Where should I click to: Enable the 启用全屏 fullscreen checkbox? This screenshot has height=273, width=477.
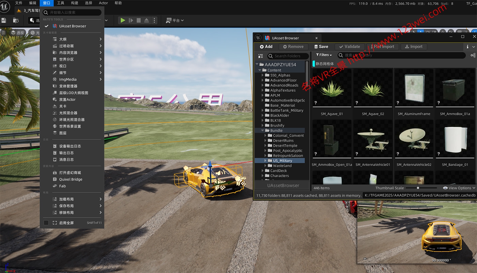tap(46, 223)
